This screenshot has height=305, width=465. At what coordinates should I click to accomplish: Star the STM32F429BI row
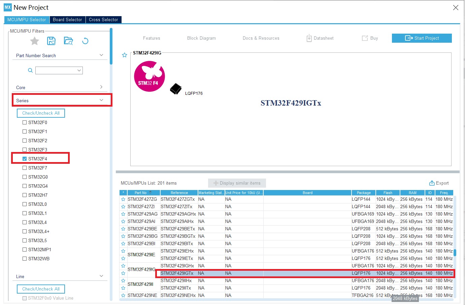coord(123,244)
